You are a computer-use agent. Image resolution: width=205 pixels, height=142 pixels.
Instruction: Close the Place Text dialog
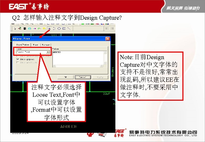[x=107, y=39]
